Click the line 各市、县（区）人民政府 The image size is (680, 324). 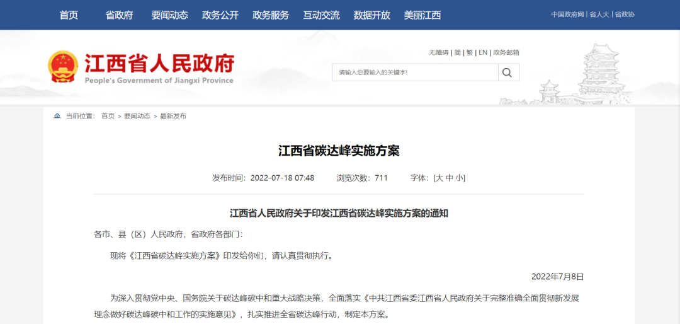139,234
